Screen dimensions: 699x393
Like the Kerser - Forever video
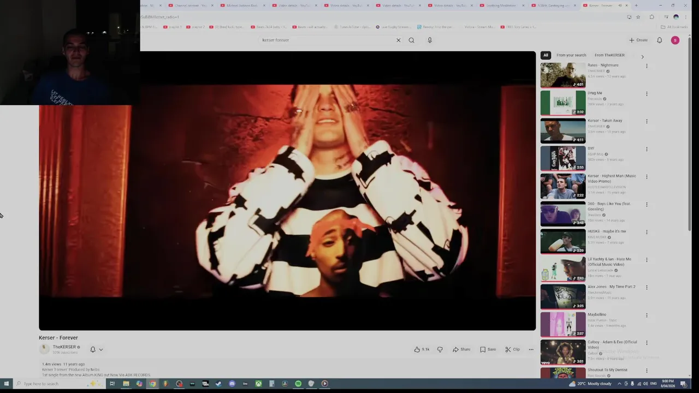(422, 349)
